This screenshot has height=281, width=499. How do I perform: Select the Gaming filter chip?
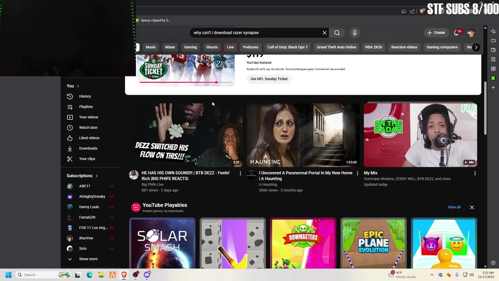190,47
